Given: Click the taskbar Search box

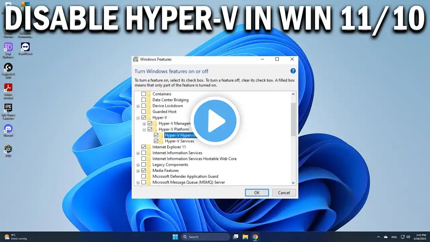Looking at the screenshot, I should tap(205, 237).
